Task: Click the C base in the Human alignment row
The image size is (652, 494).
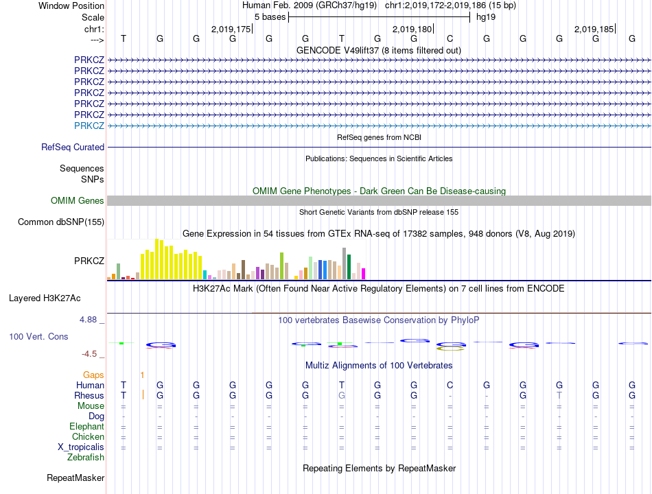Action: pyautogui.click(x=450, y=385)
